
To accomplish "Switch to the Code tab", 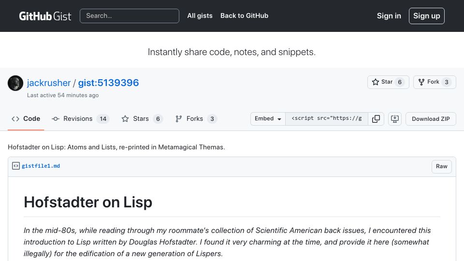I will point(26,119).
